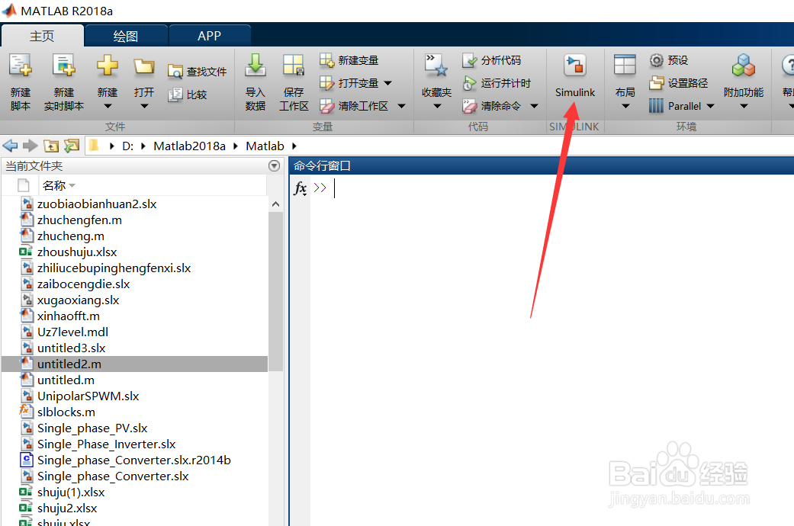Click the Matlab folder in address path

pyautogui.click(x=265, y=146)
